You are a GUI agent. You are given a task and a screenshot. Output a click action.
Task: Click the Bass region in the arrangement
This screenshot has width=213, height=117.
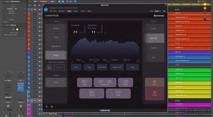pos(189,53)
